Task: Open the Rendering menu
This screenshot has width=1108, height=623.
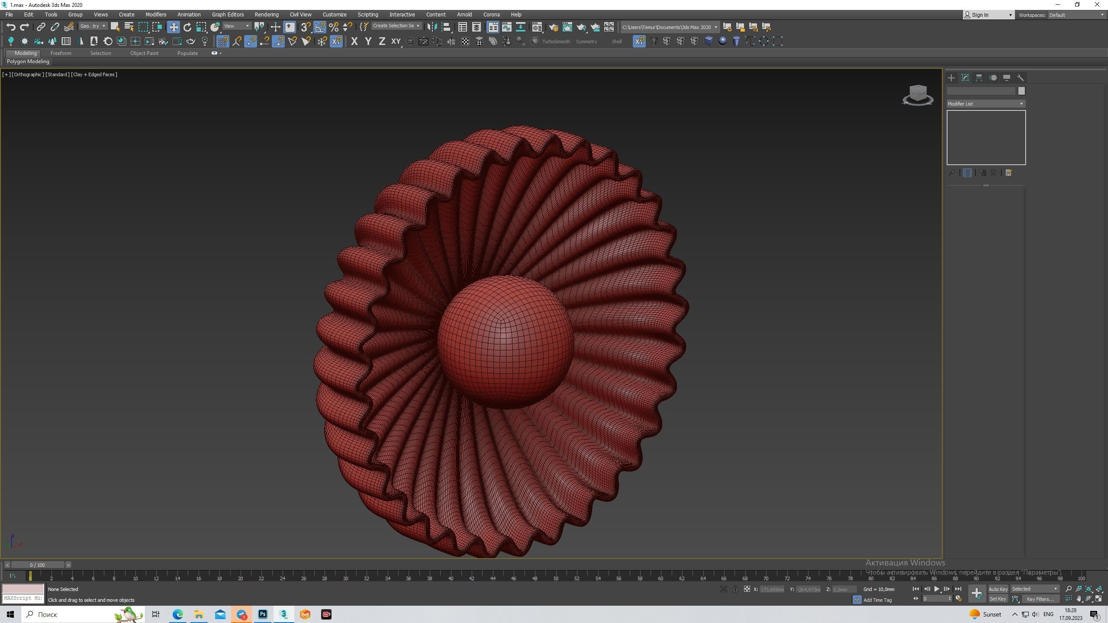Action: (266, 15)
